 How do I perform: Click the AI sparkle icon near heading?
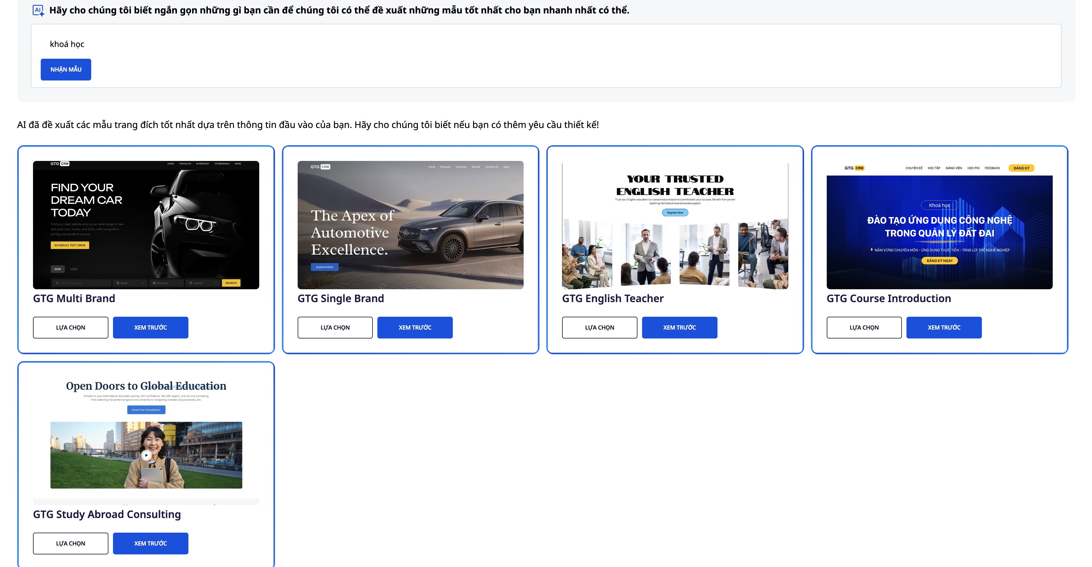38,11
